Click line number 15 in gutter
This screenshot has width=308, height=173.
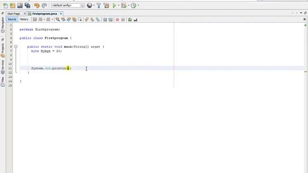(x=10, y=86)
